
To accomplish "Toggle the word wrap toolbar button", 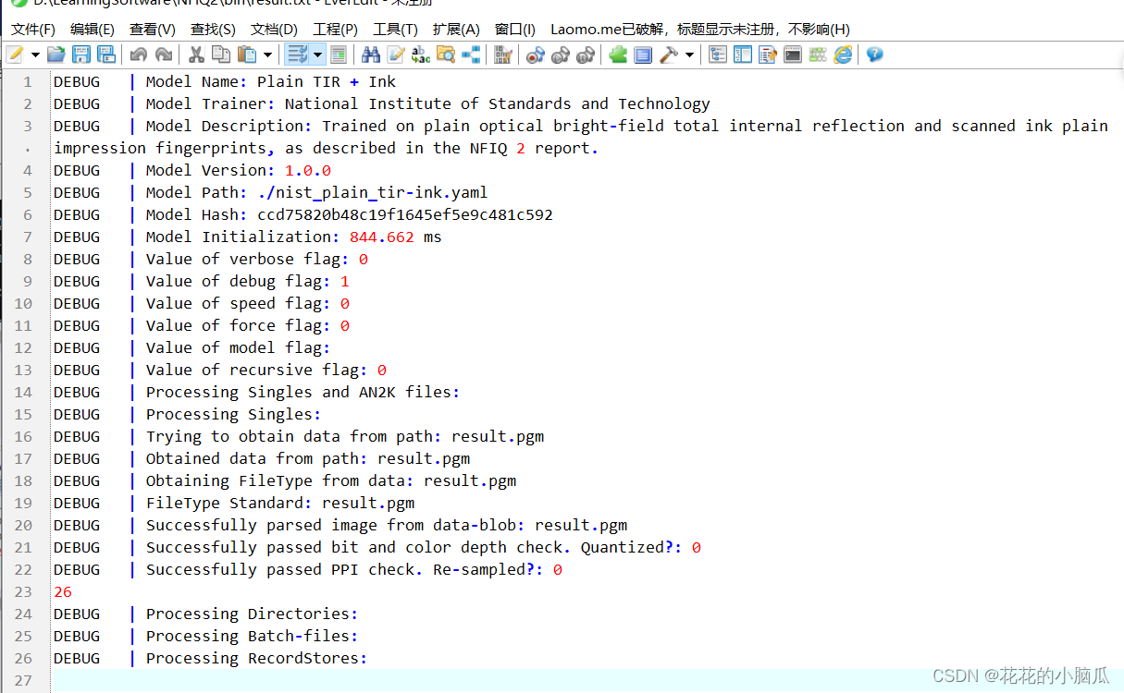I will click(297, 55).
